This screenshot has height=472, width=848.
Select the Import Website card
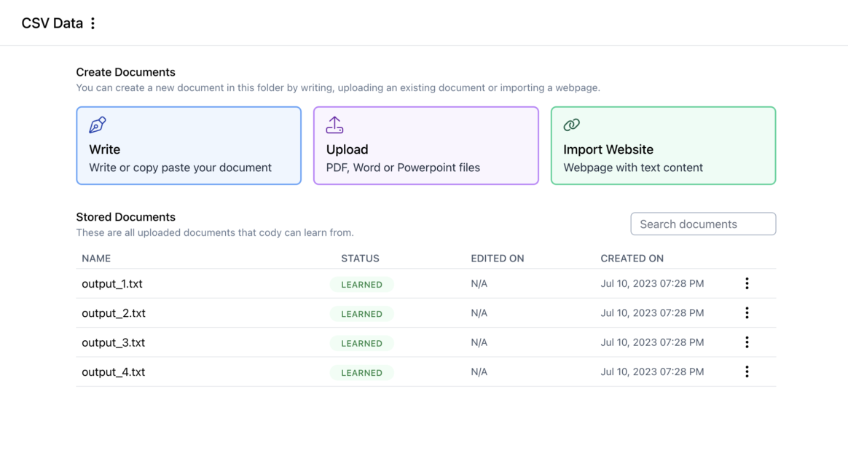click(x=663, y=146)
